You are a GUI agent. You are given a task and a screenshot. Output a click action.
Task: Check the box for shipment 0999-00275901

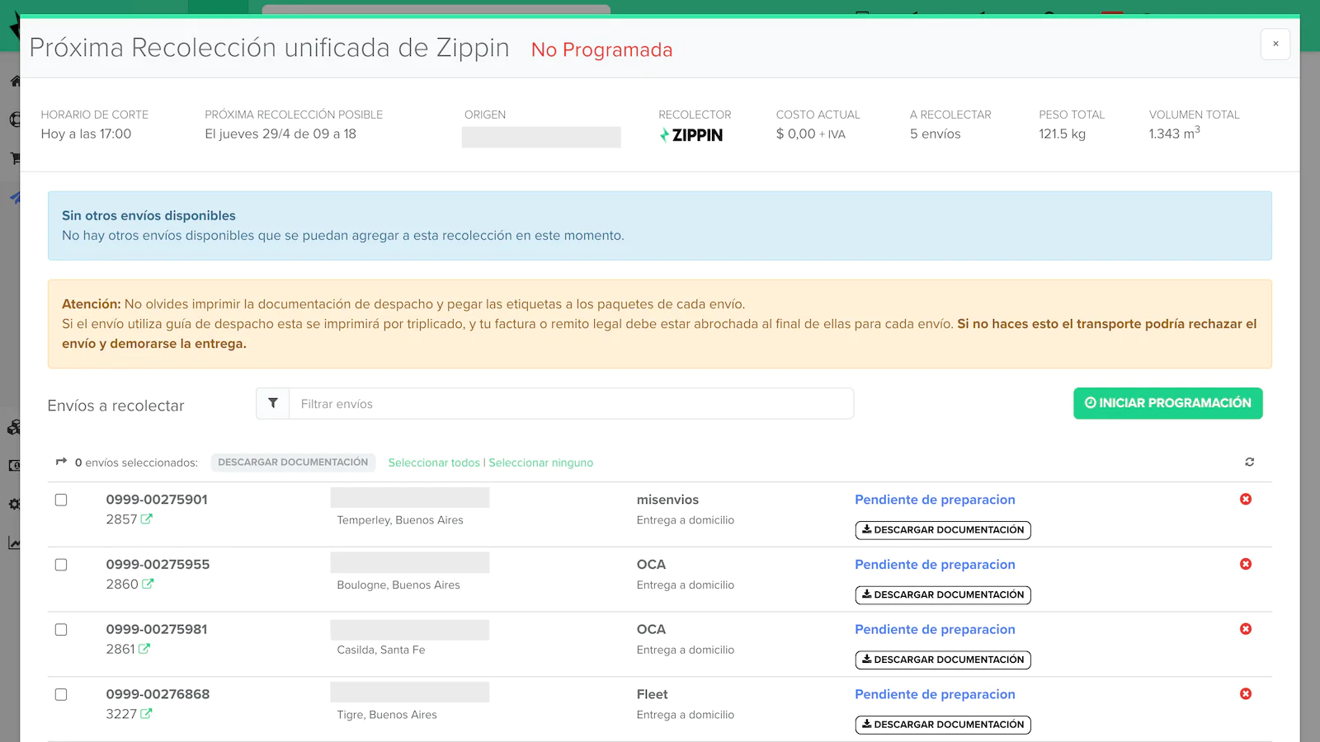coord(61,500)
